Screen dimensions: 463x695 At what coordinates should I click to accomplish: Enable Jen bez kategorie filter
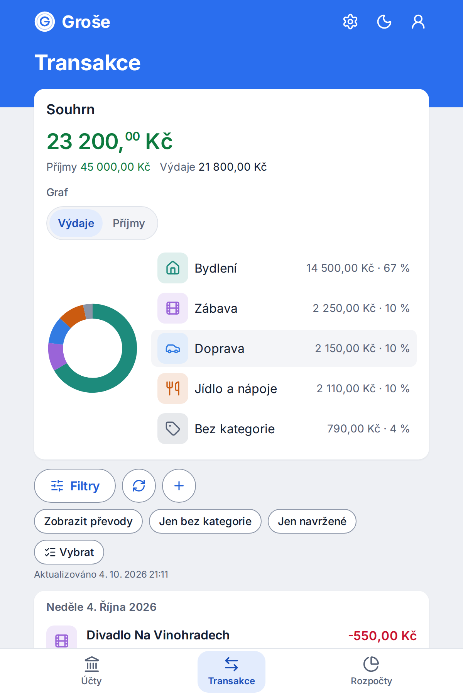(x=205, y=521)
